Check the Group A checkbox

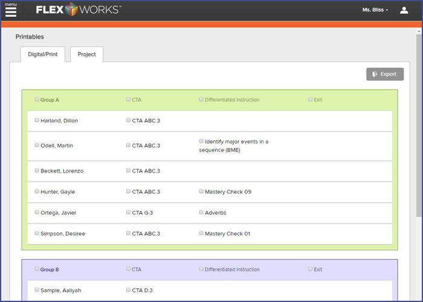(x=37, y=99)
